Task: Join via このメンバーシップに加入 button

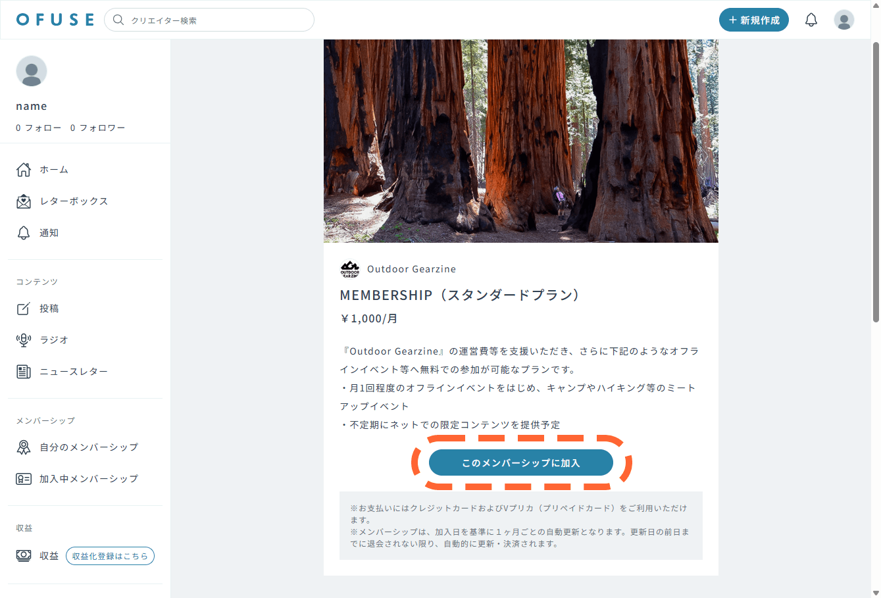Action: pos(520,462)
